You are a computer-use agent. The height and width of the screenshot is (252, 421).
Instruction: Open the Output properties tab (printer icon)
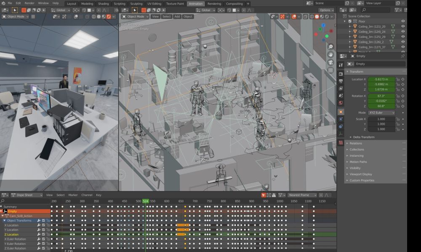(x=341, y=81)
